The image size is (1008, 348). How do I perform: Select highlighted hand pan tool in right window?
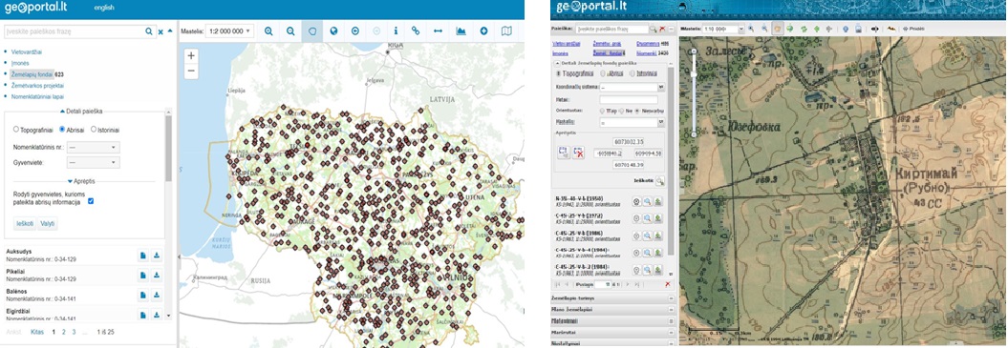coord(777,29)
